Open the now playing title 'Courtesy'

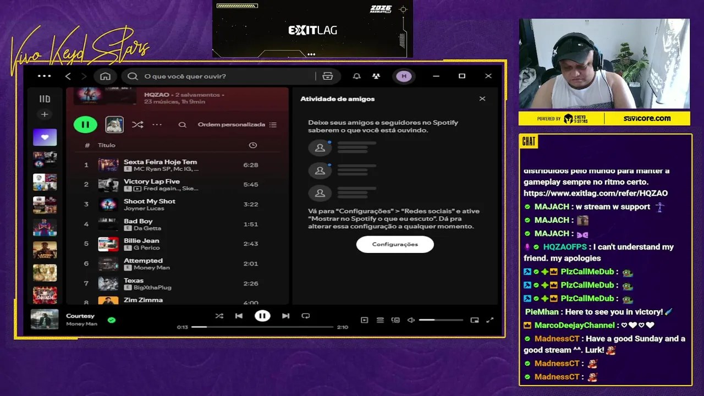click(80, 316)
